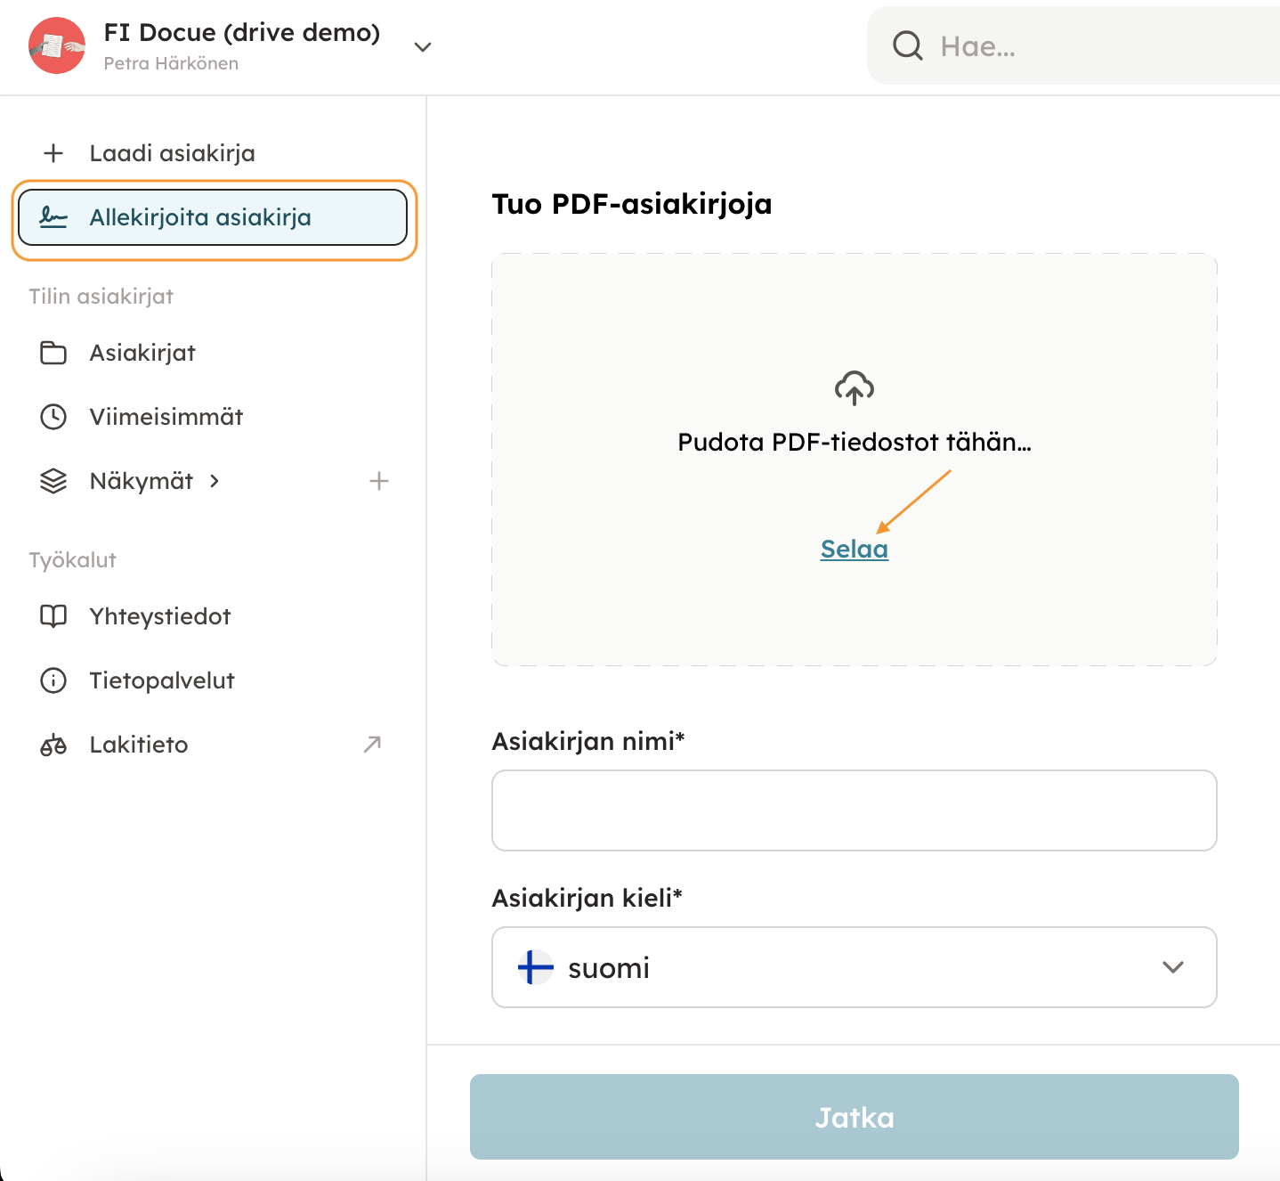Click the layers icon beside Näkymät

pos(53,481)
